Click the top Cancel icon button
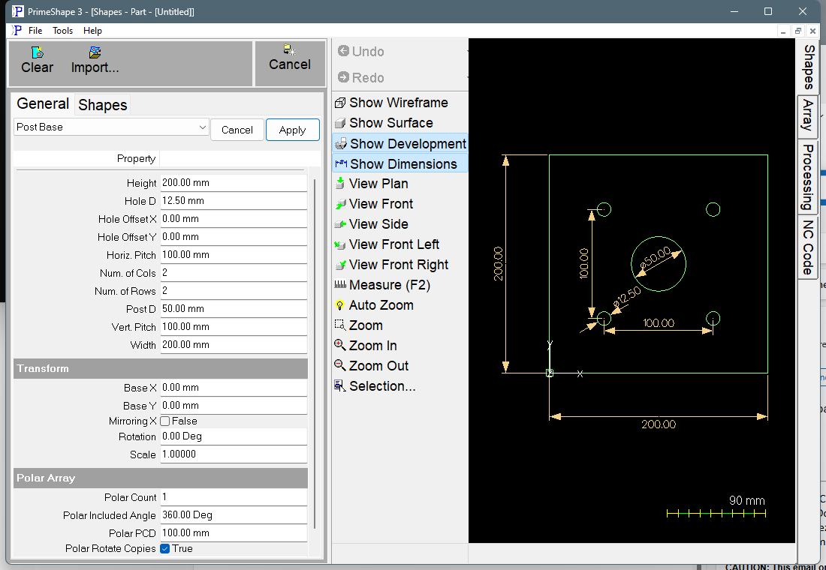The height and width of the screenshot is (570, 826). (290, 57)
